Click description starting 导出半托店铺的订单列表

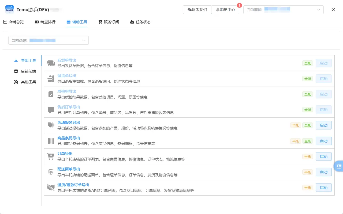(121, 159)
